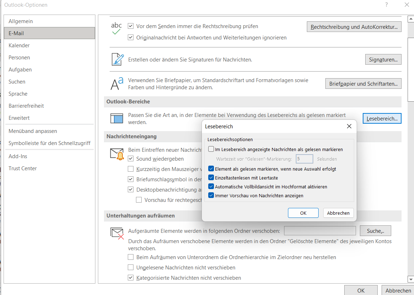
Task: Enable 'Kurzzeitig den Mauszeiger' checkbox
Action: 130,169
